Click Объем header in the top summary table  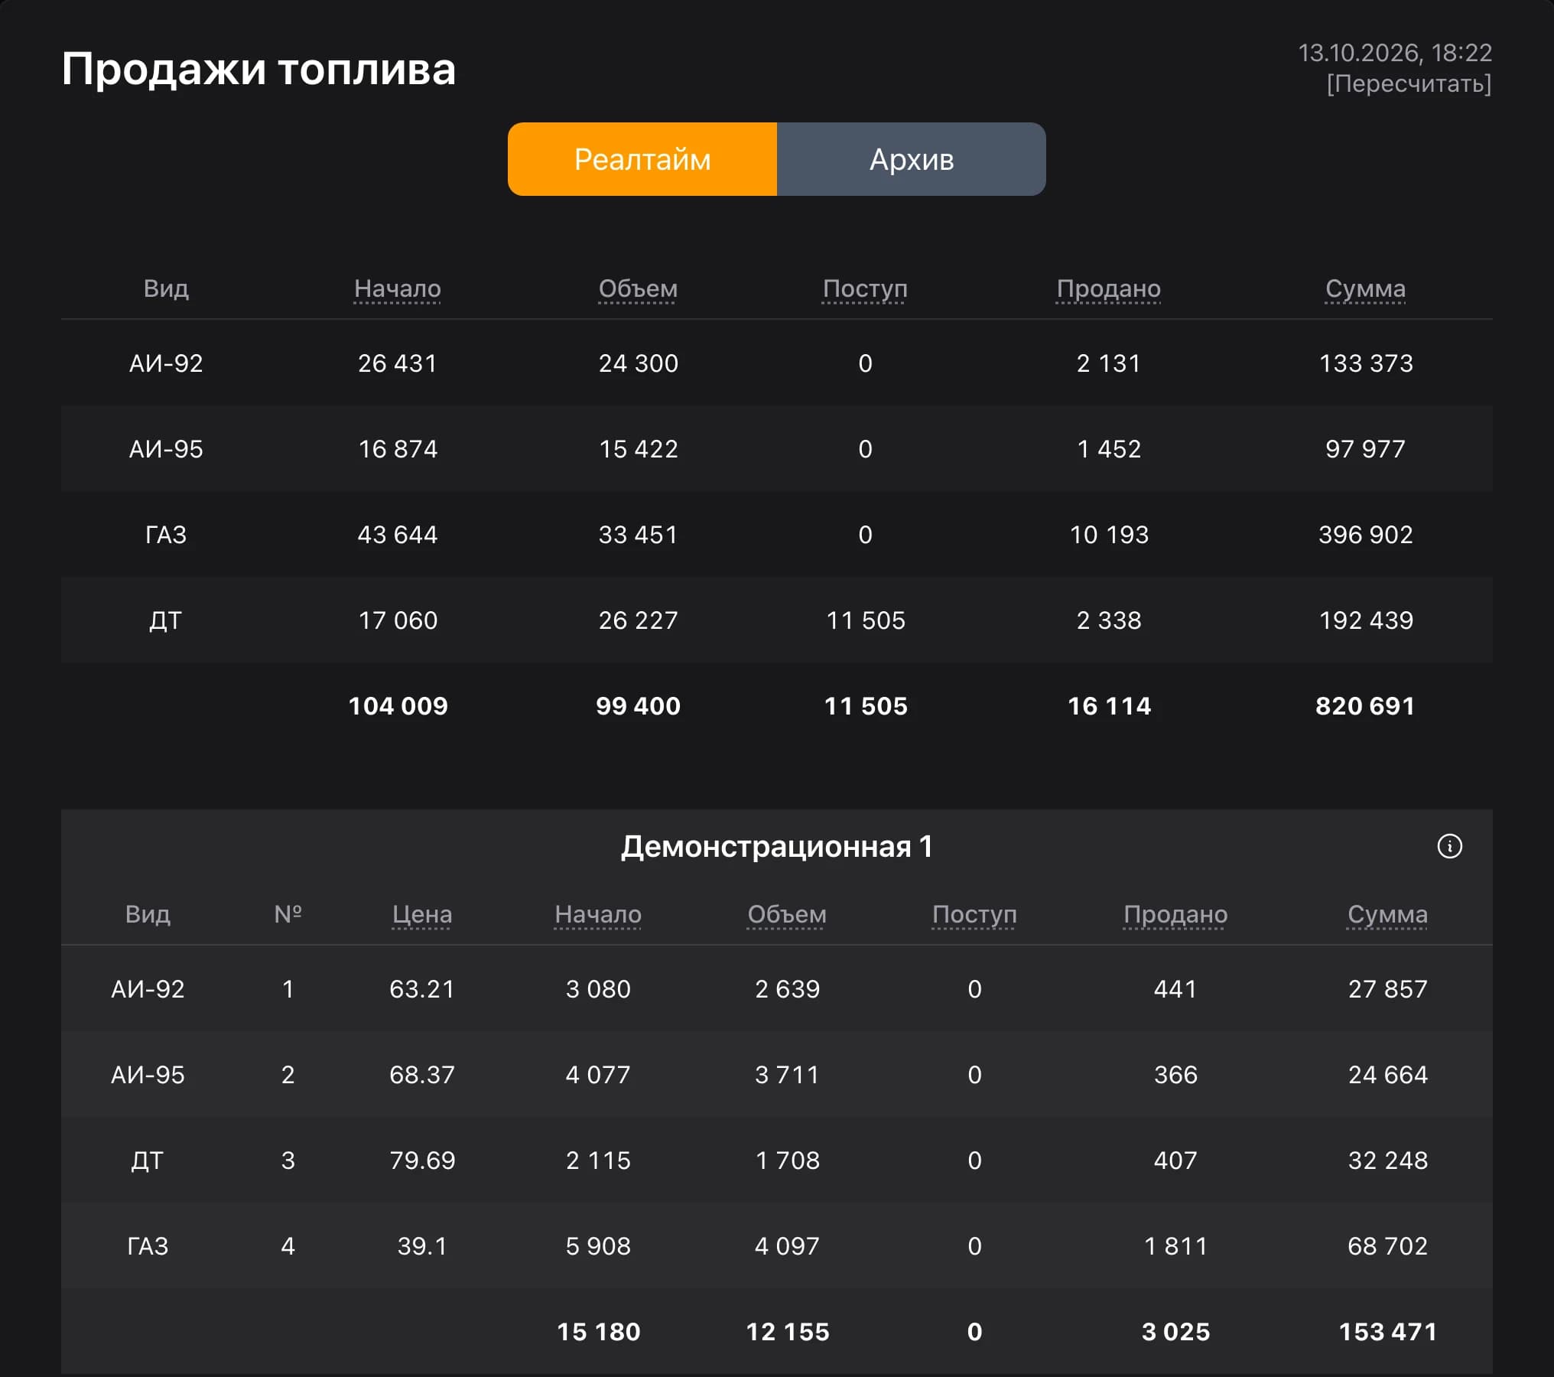[638, 288]
